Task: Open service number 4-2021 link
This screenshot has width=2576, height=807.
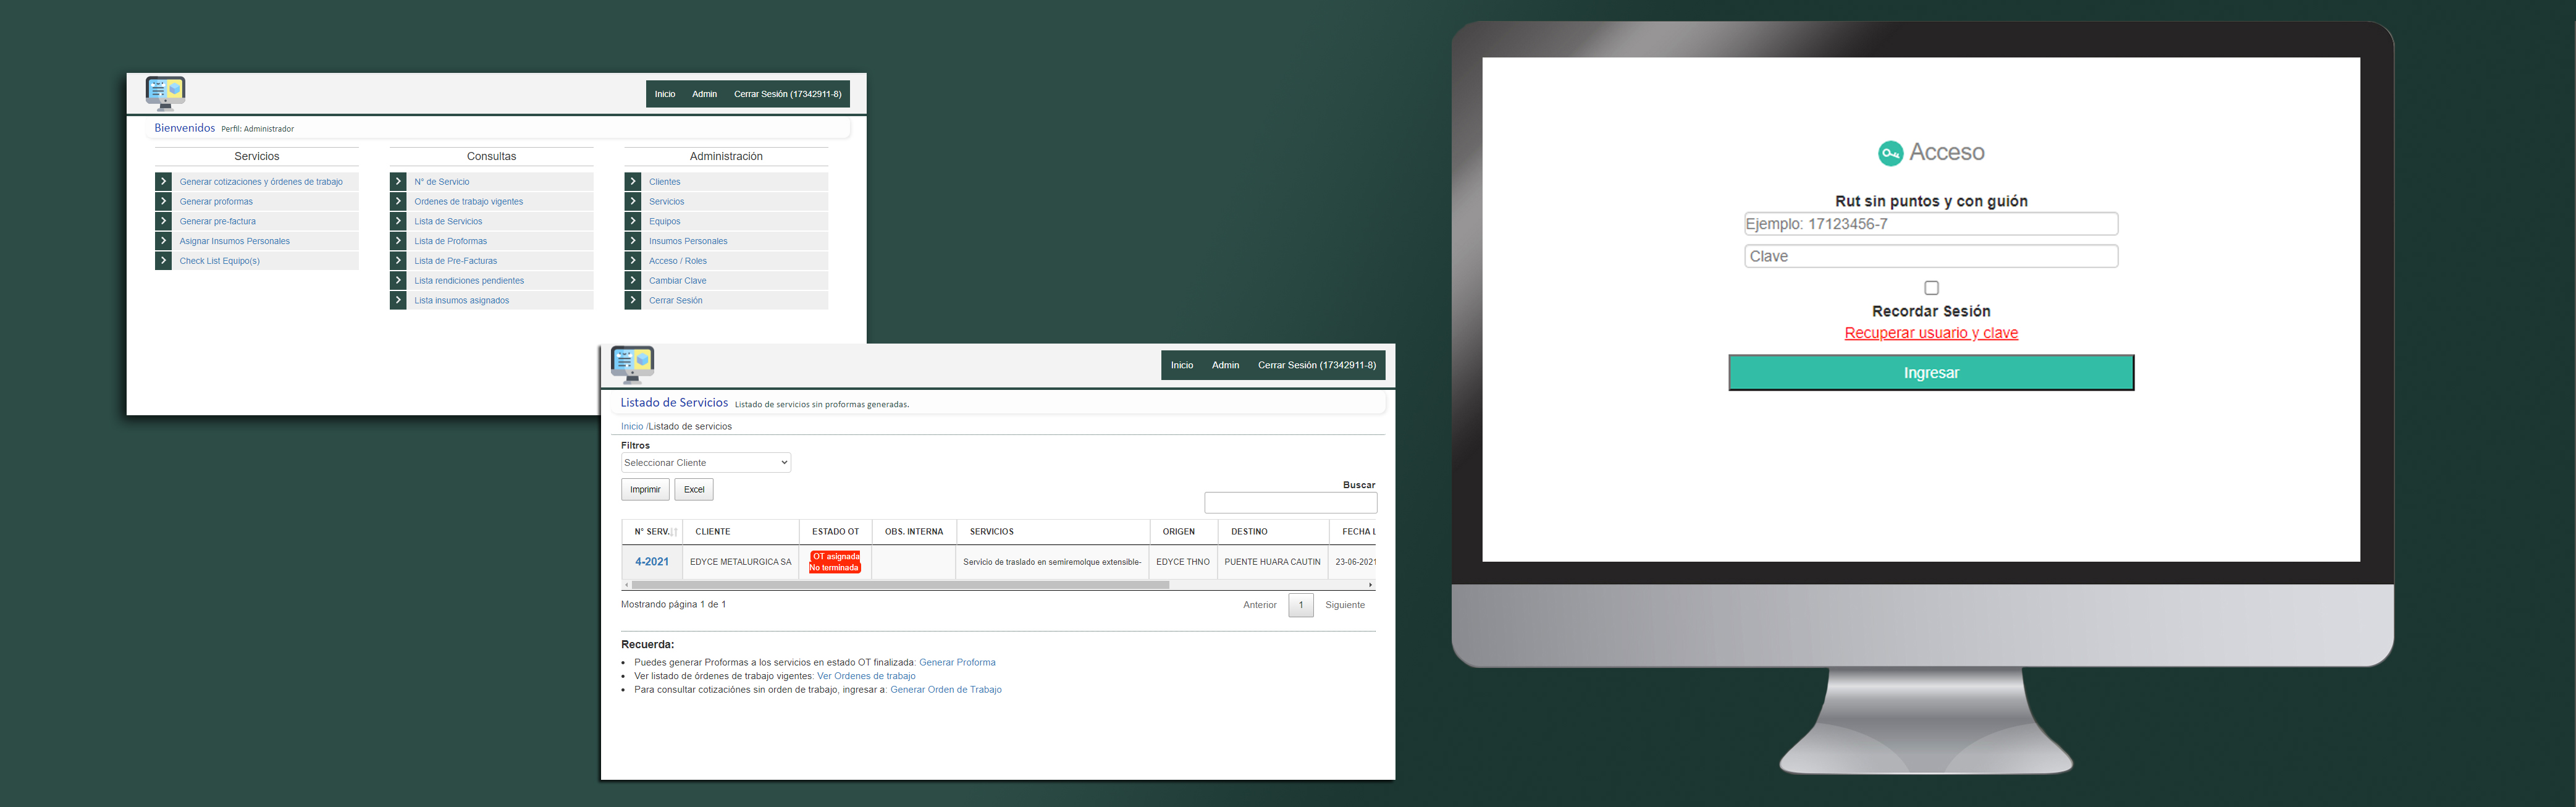Action: tap(652, 562)
